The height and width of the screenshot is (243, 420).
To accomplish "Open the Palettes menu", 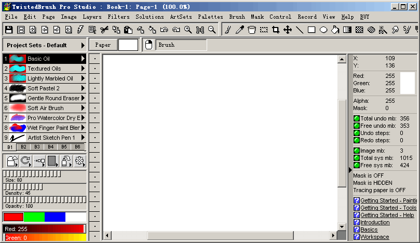I will pyautogui.click(x=210, y=17).
